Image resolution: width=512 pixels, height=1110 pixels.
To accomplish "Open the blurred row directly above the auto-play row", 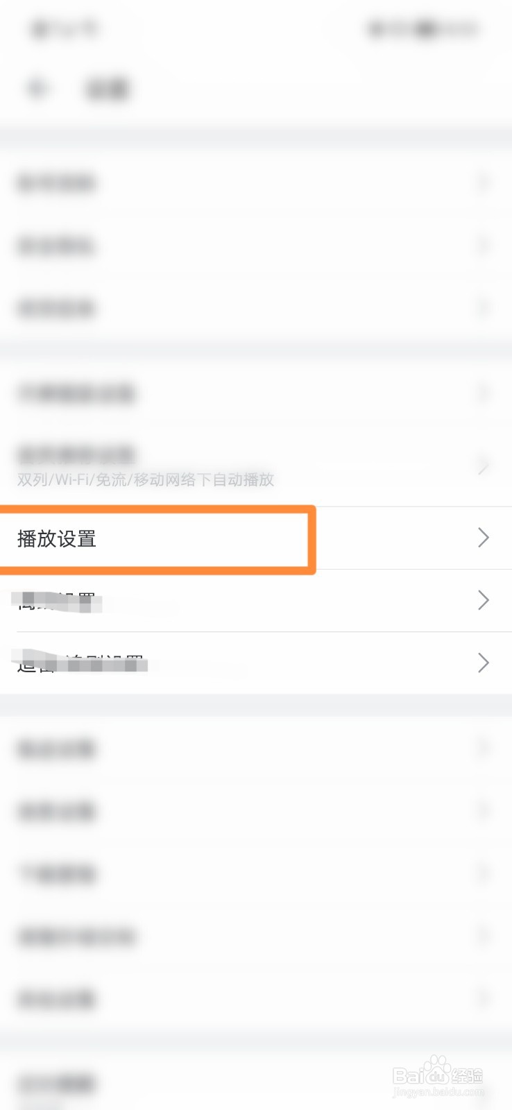I will pyautogui.click(x=256, y=393).
